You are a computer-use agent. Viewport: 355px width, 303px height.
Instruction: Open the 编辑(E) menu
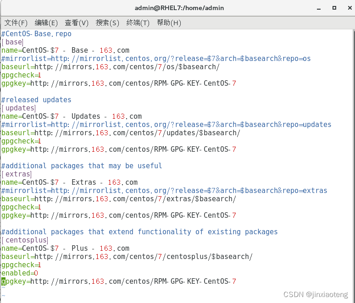[x=46, y=23]
